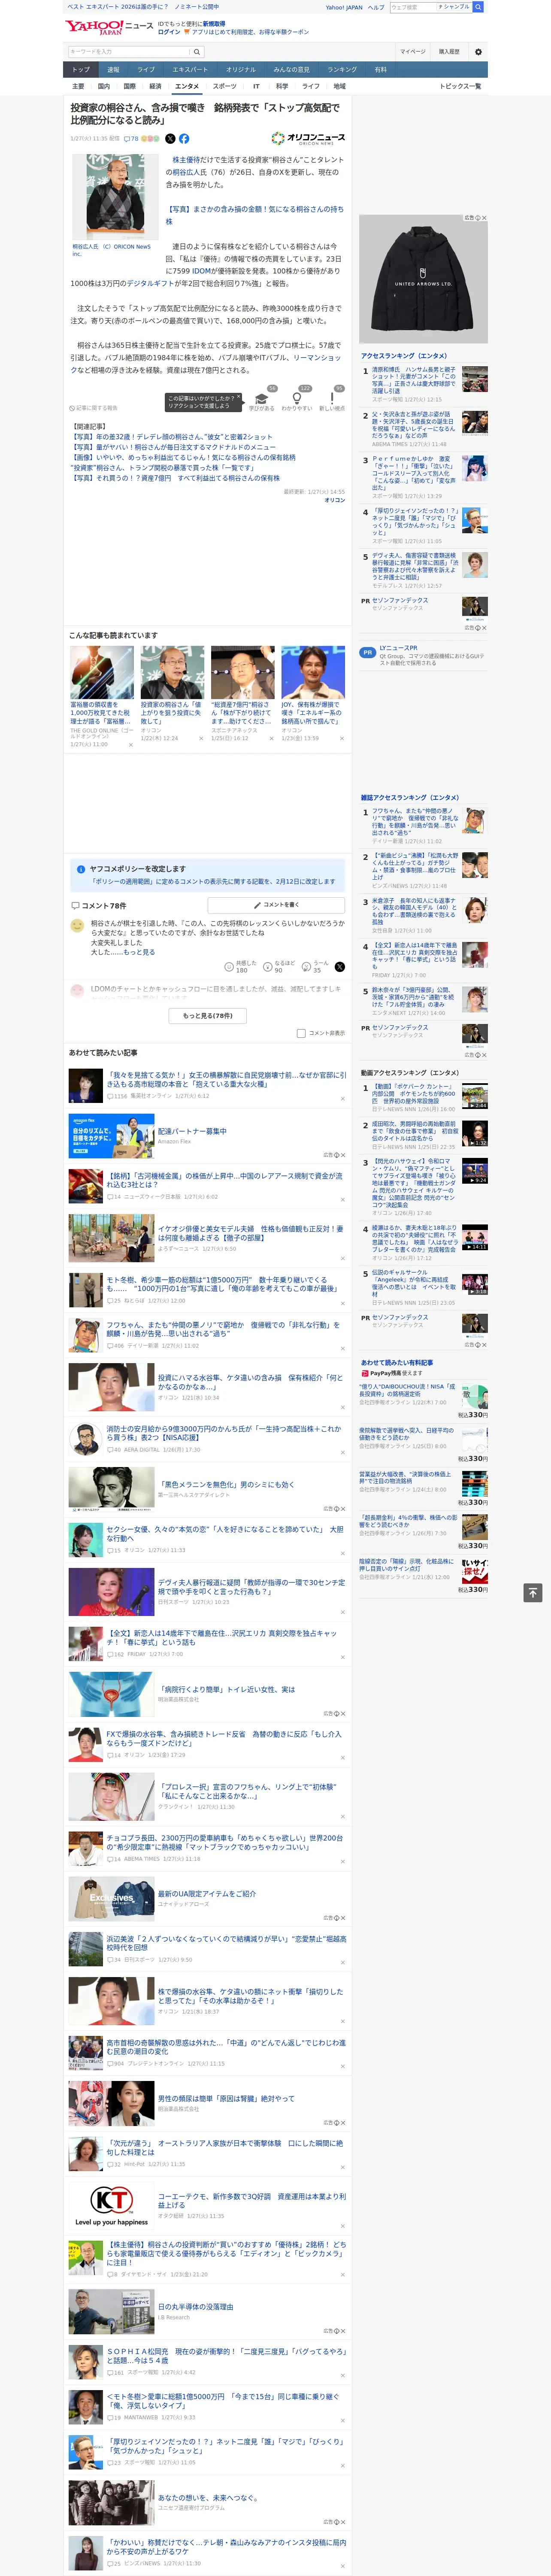Screen dimensions: 551x2576
Task: Click blue search button in top bar
Action: [478, 7]
